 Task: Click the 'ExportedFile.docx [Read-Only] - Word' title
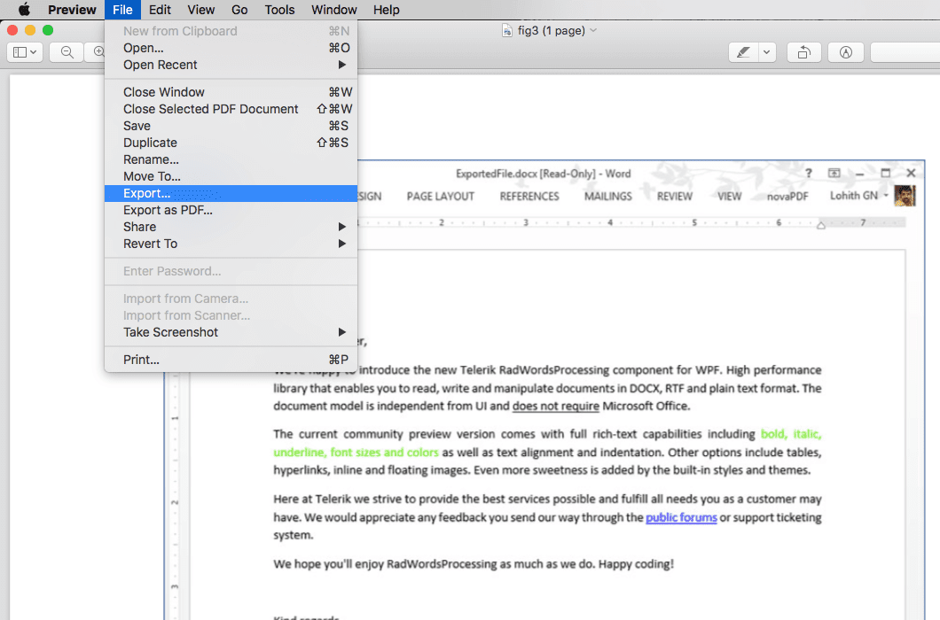543,174
